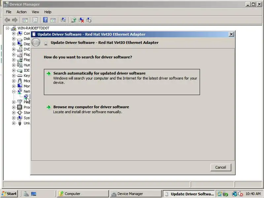Click the Mice device icon in tree
The height and width of the screenshot is (198, 264).
pos(20,81)
